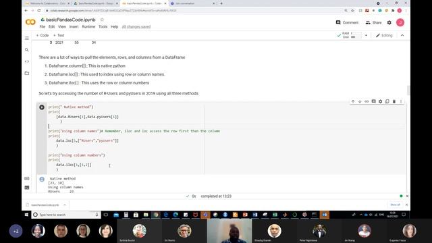The image size is (432, 243).
Task: Open more cell actions menu
Action: pos(401,101)
